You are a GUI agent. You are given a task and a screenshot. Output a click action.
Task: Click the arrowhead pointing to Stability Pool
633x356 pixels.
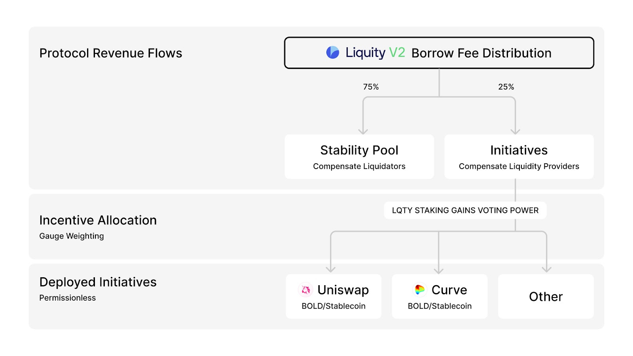click(x=363, y=131)
